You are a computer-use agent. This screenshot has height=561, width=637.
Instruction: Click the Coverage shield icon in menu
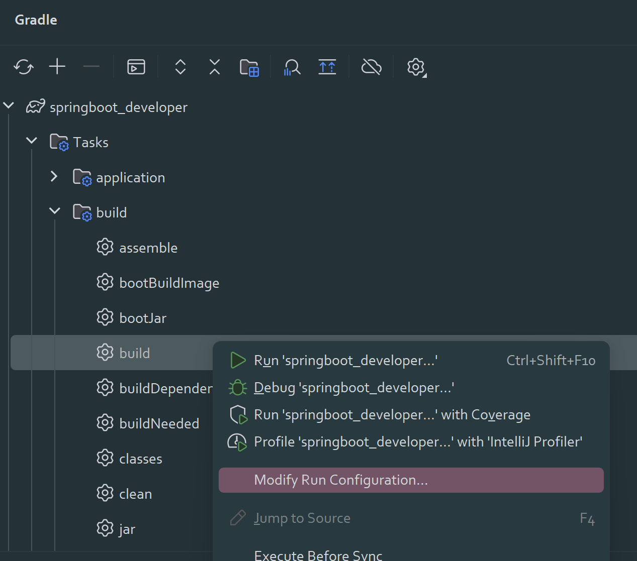238,415
